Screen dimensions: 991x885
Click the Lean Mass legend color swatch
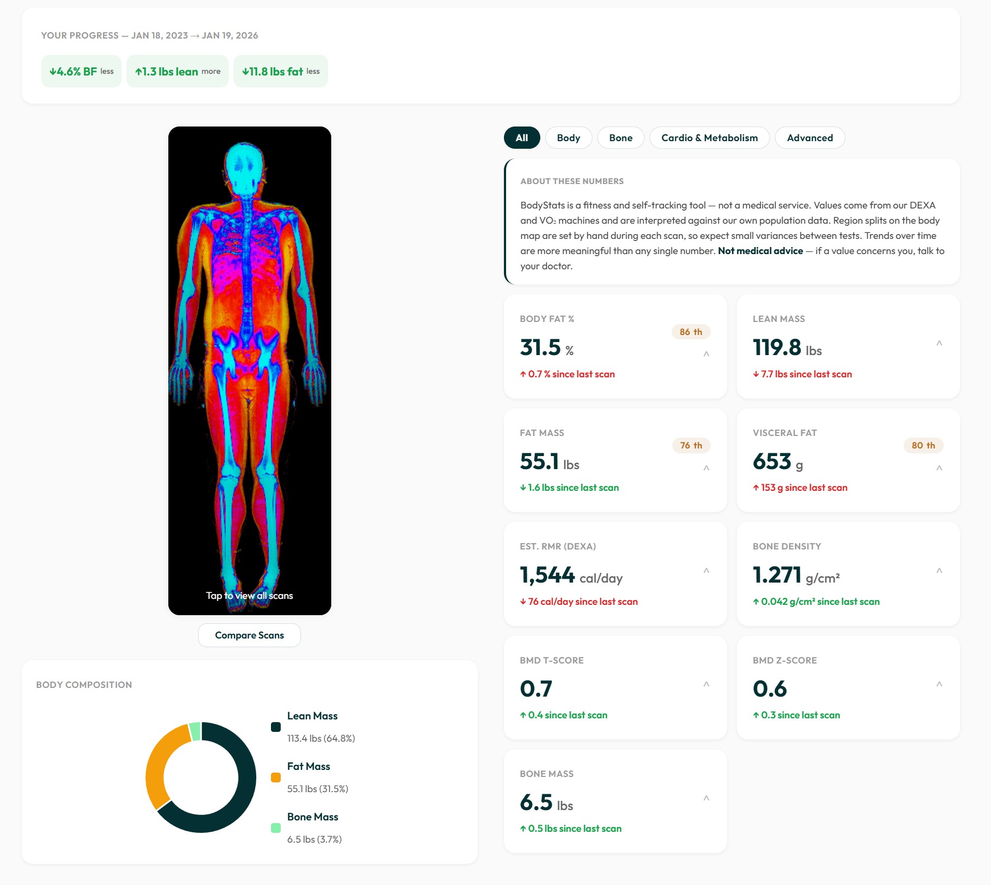[276, 727]
